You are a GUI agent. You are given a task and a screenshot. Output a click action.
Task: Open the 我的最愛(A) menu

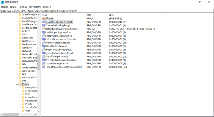35,7
